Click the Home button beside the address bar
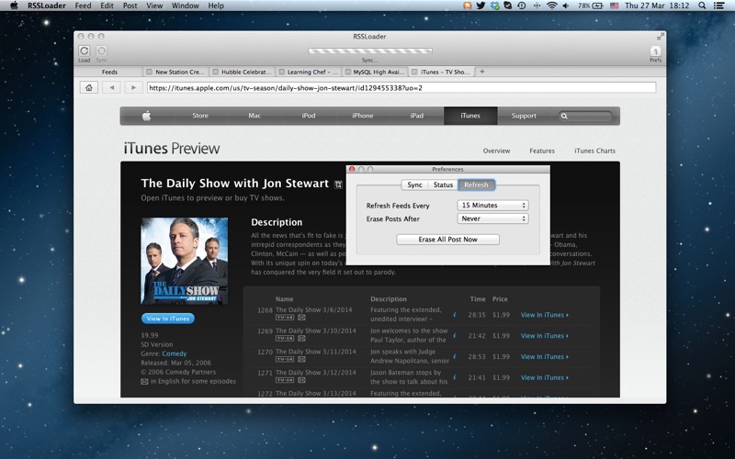735x459 pixels. coord(89,88)
